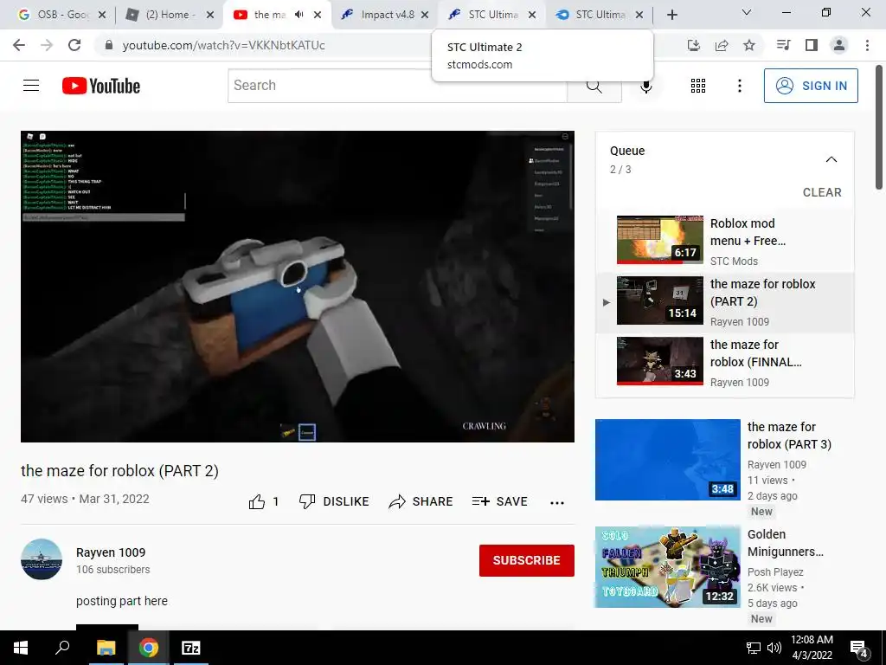Click the DISLIKE button

[x=334, y=501]
